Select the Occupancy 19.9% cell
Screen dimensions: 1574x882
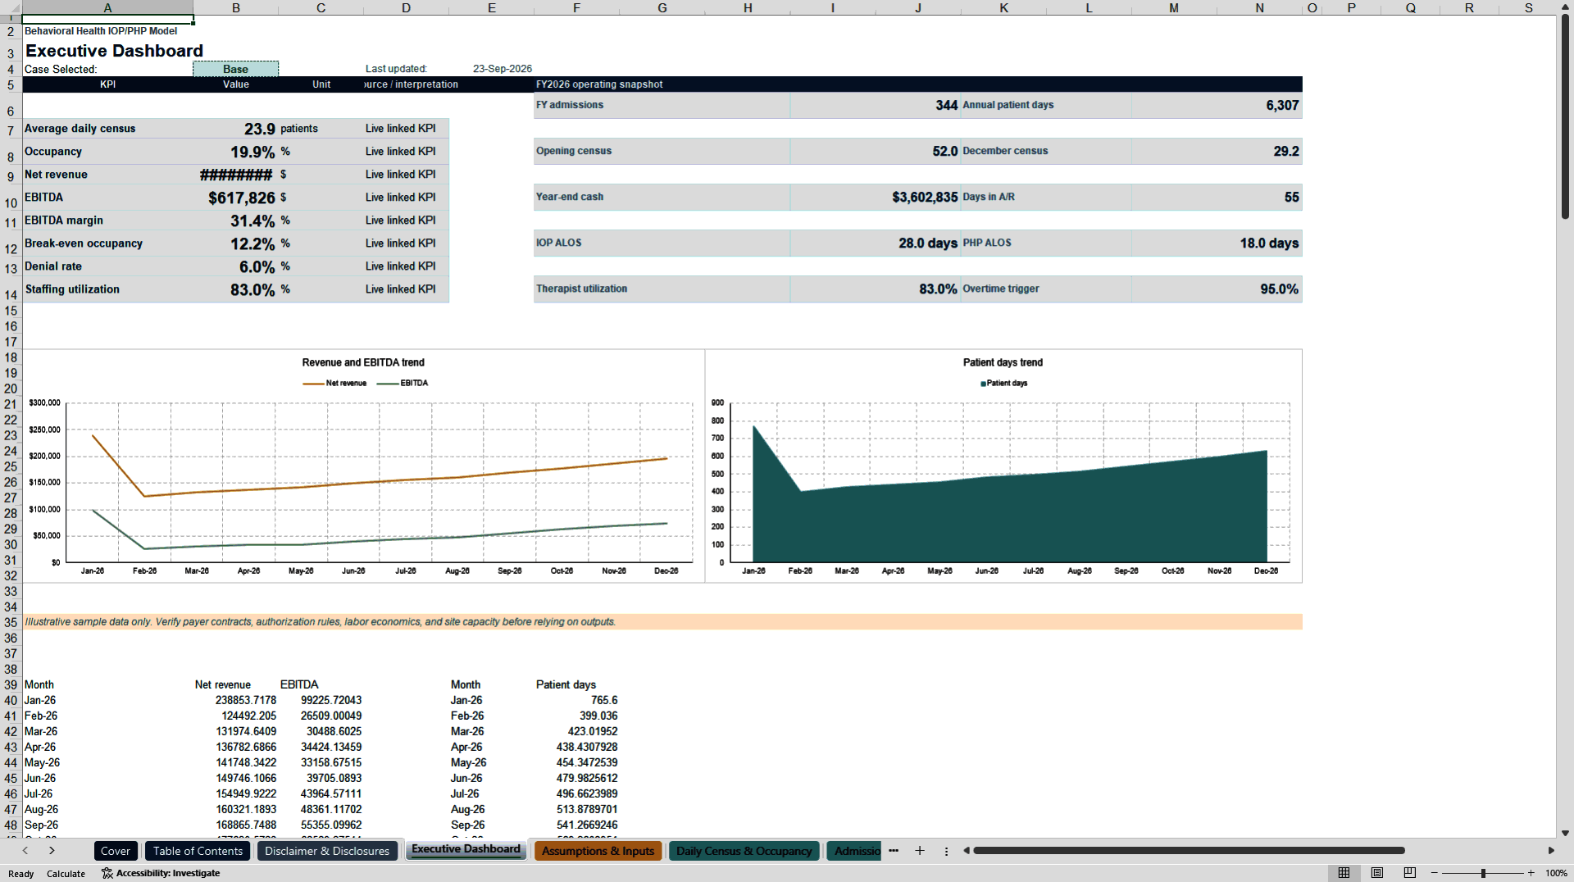pos(236,152)
